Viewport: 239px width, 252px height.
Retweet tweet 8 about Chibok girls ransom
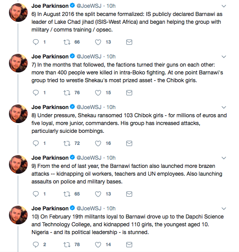tap(67, 143)
